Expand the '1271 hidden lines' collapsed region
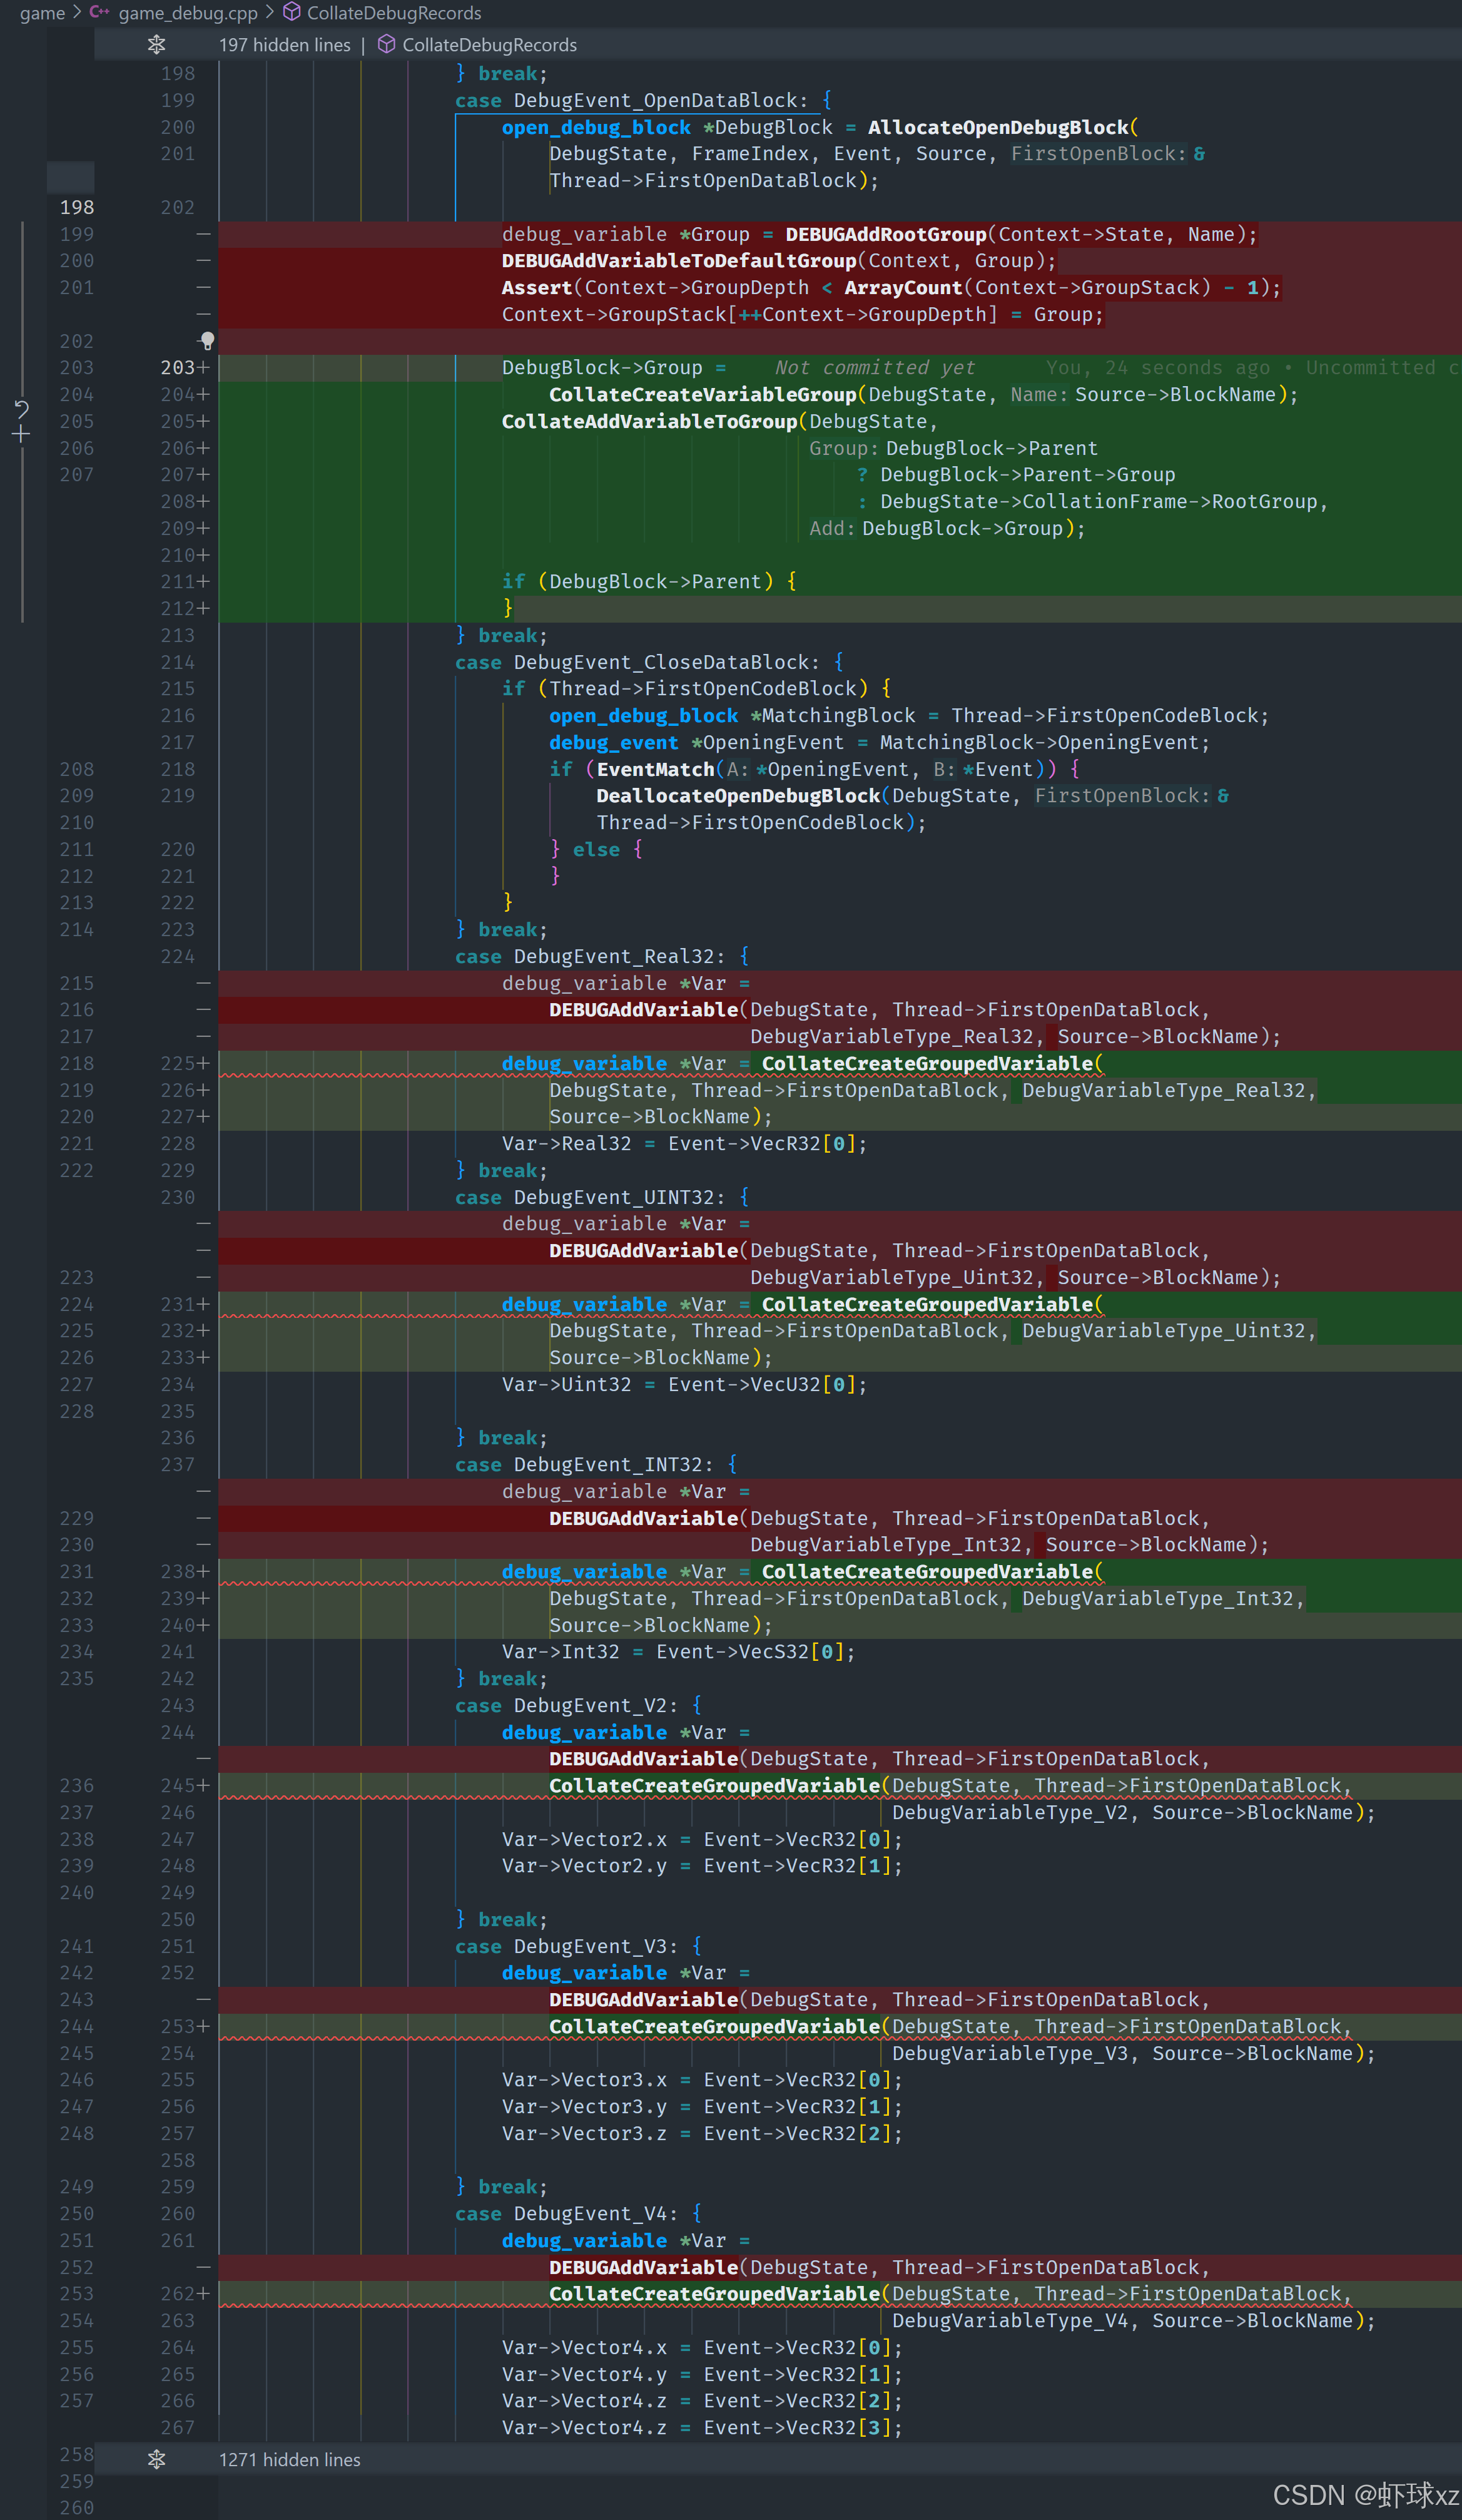1462x2520 pixels. click(290, 2459)
